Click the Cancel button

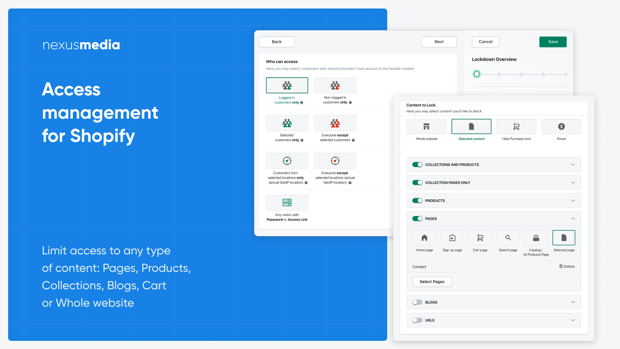pyautogui.click(x=486, y=42)
